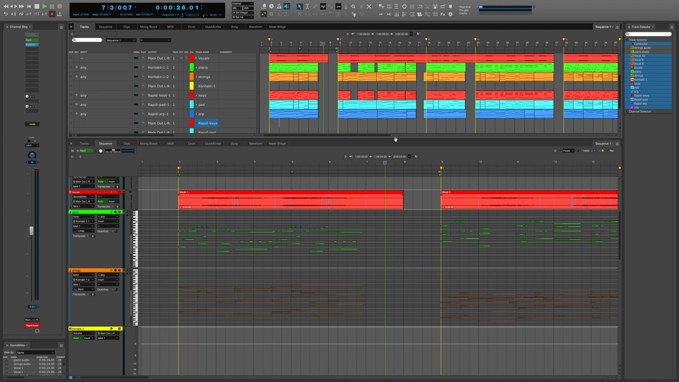Select the I-beam tool in toolbar

307,6
